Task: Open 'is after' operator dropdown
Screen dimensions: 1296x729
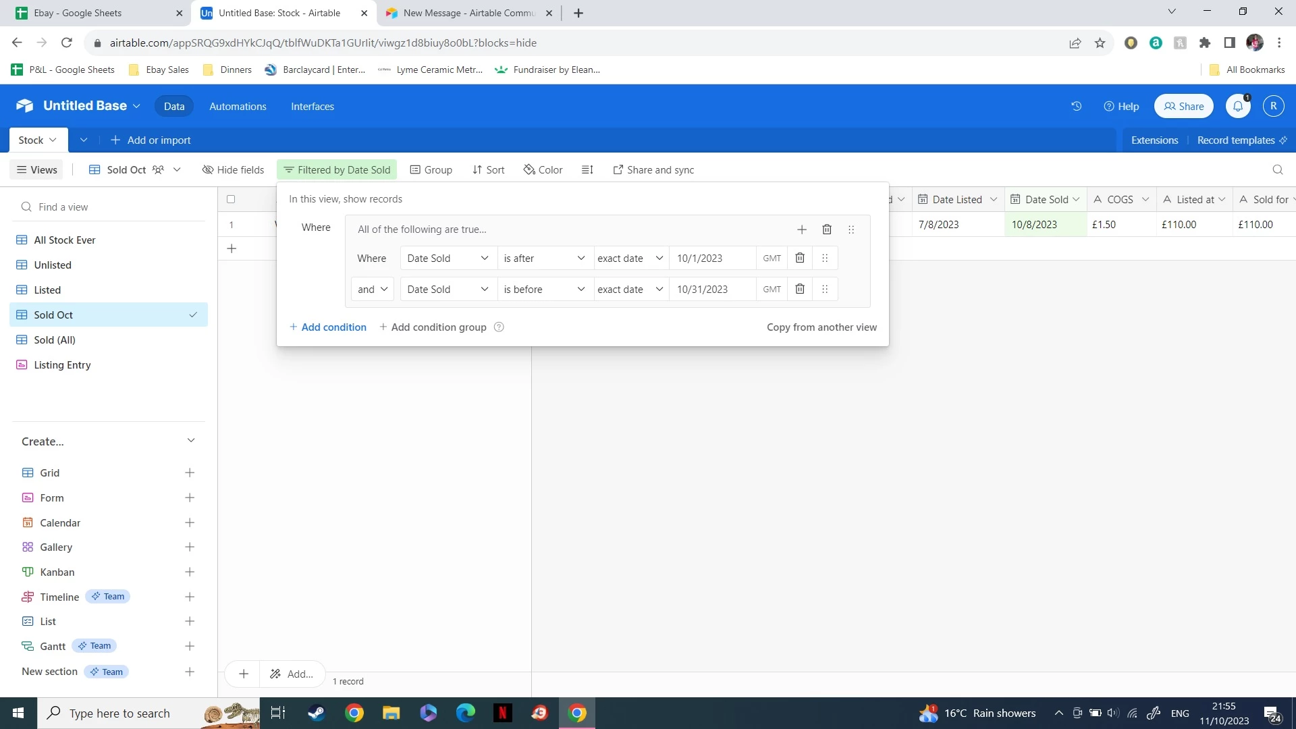Action: 544,258
